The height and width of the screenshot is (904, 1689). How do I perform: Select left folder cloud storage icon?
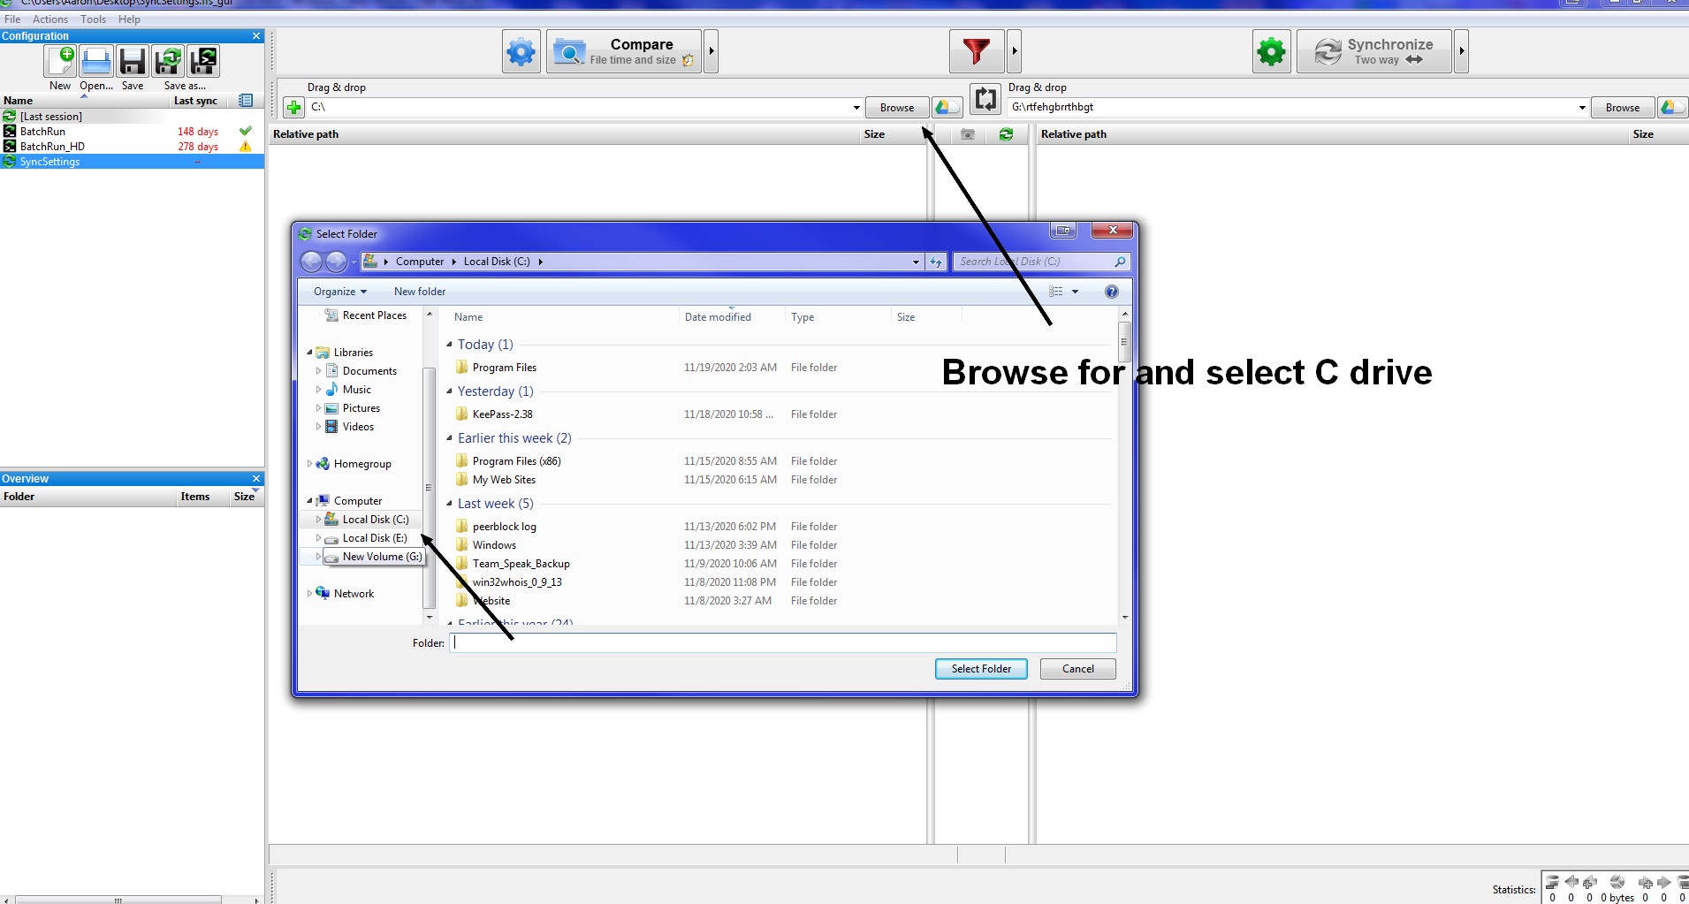tap(947, 108)
